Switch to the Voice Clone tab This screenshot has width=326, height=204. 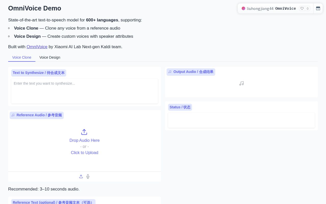[22, 57]
